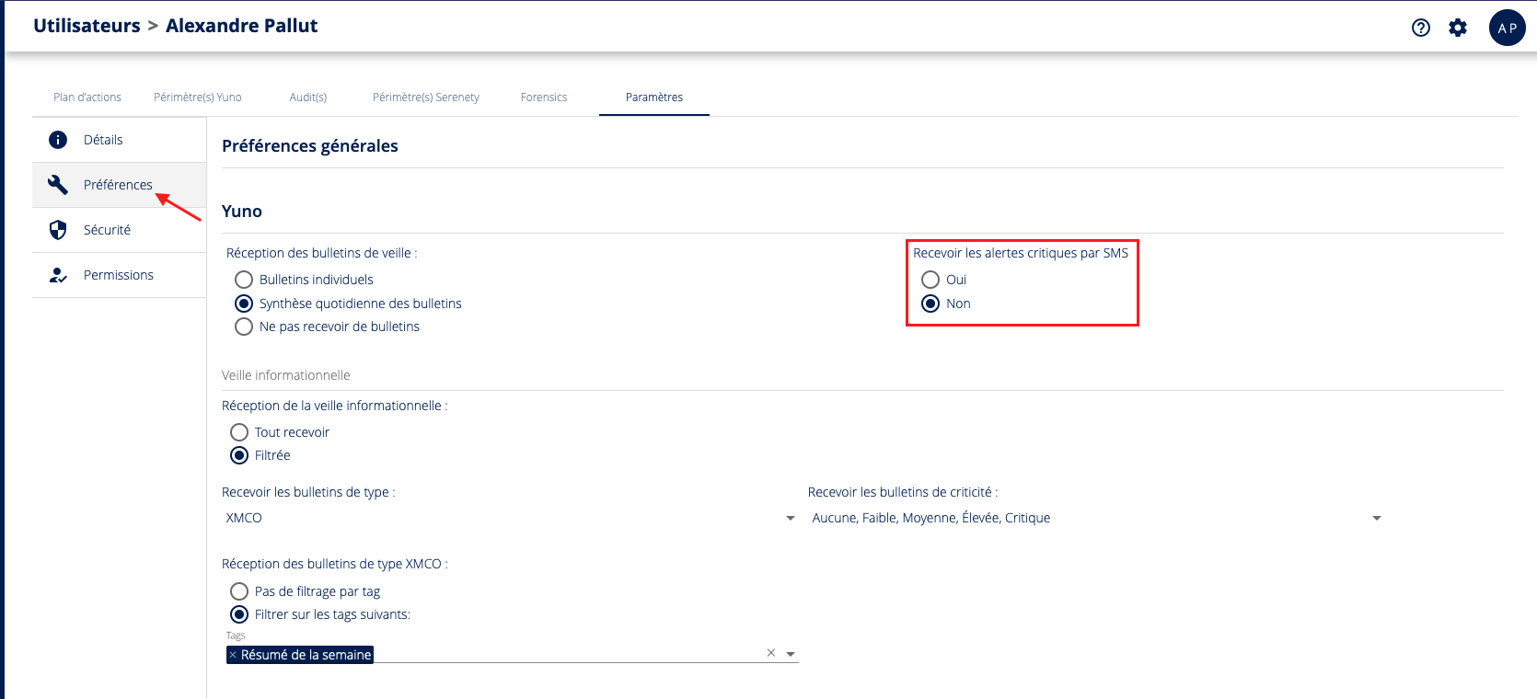Click the Sécurité shield icon
Screen dimensions: 1537x699
coord(58,230)
